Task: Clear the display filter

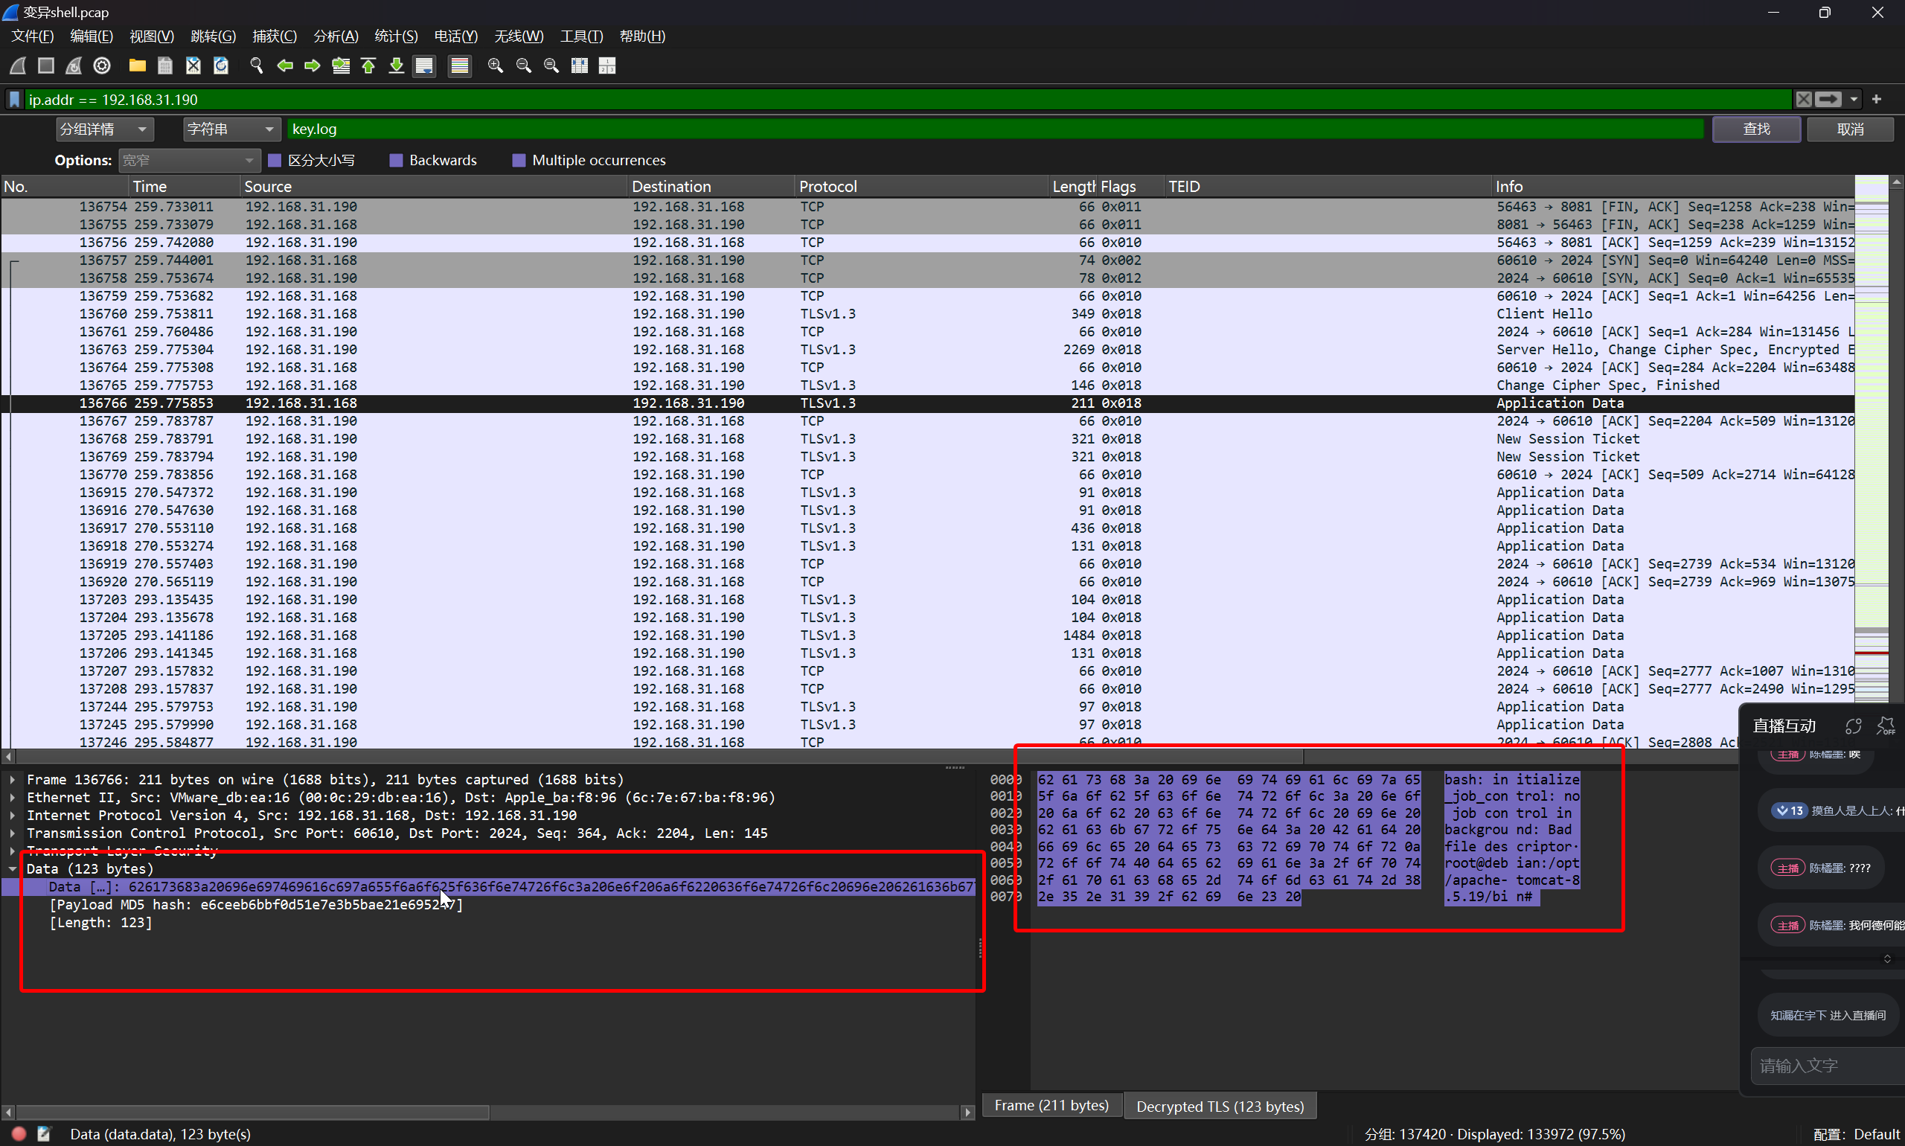Action: [1803, 100]
